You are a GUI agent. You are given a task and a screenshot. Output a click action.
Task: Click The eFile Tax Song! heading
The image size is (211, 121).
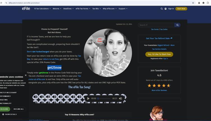79,87
